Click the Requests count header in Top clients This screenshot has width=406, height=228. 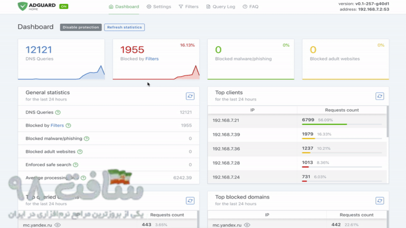342,110
